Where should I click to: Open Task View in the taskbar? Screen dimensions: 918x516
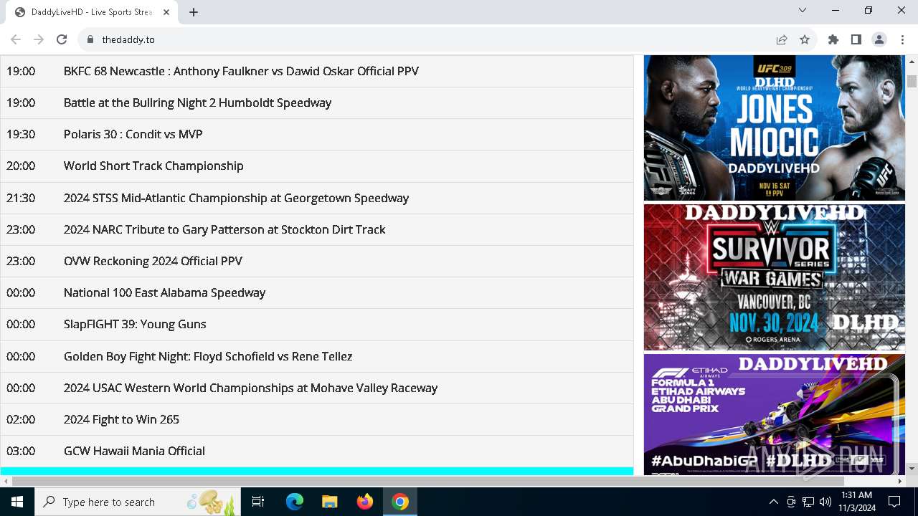(258, 502)
